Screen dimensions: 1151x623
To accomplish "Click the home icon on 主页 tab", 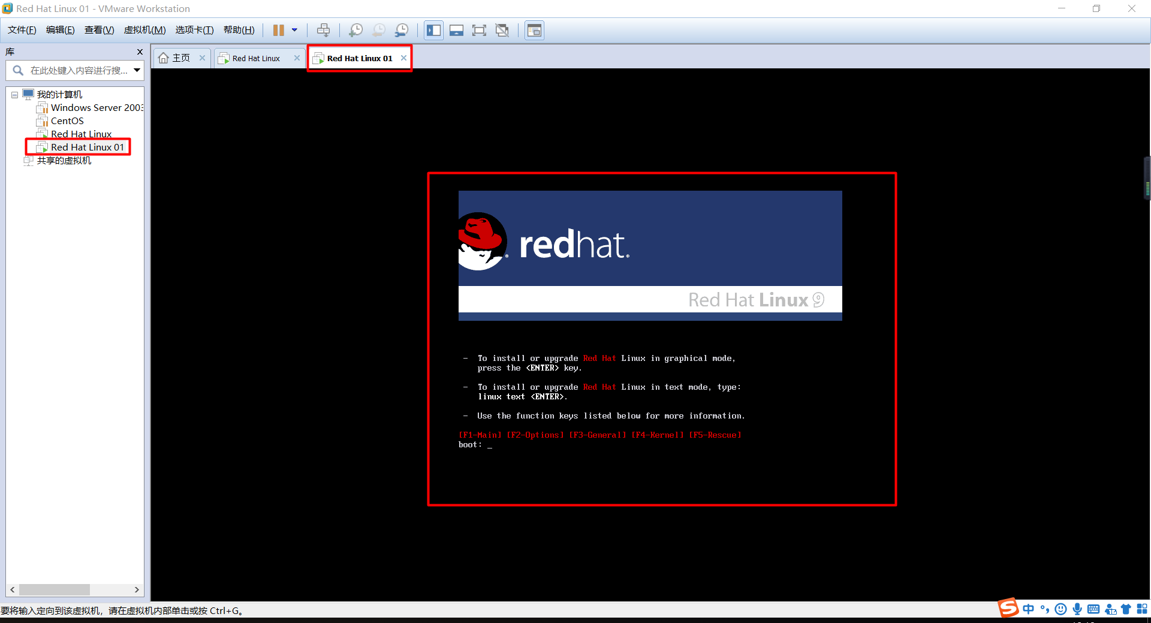I will [163, 58].
